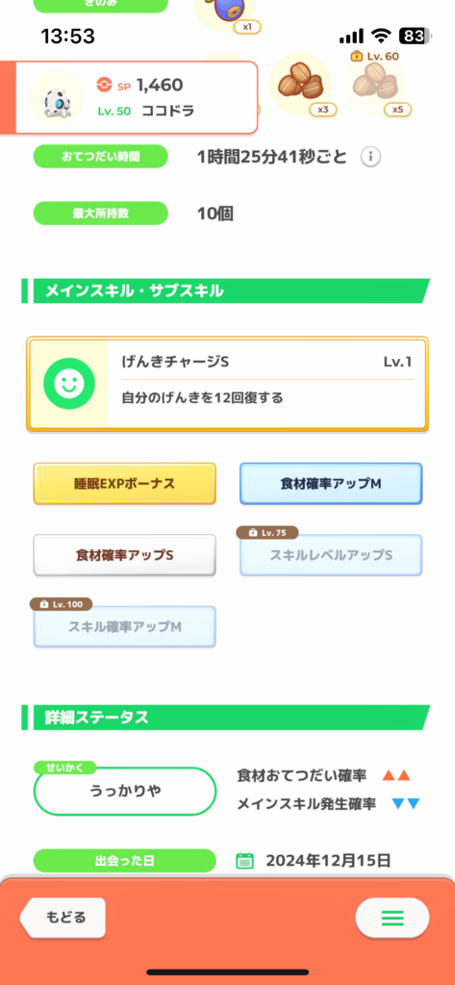Screen dimensions: 455x985
Task: Open the げんきチャージS main skill card
Action: (227, 384)
